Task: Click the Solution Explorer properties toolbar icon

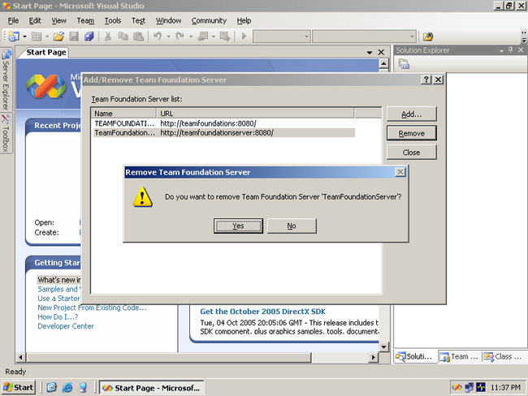Action: [x=404, y=63]
